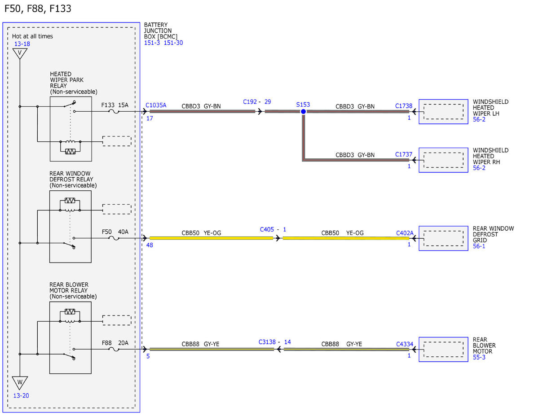
Task: Select the F88 20A fuse symbol
Action: (114, 349)
